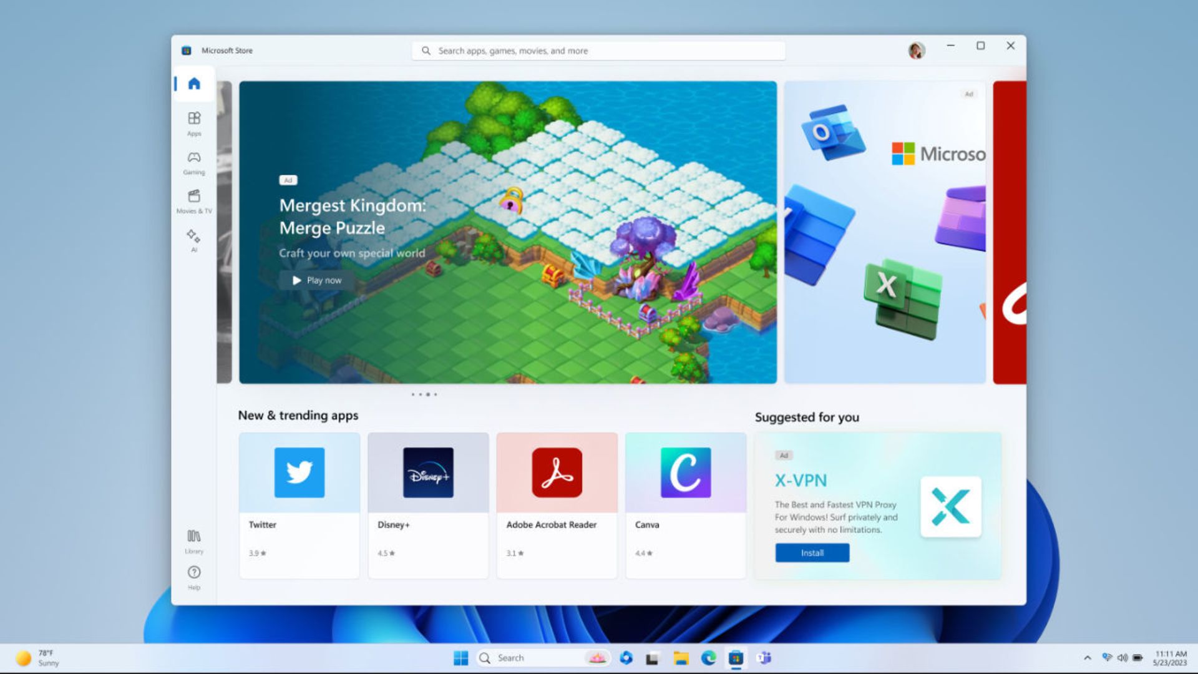Expand hidden system tray icons chevron
This screenshot has height=674, width=1198.
[x=1088, y=658]
